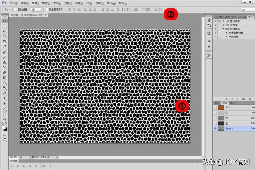Image resolution: width=255 pixels, height=170 pixels.
Task: Open the 文件 menu
Action: [14, 3]
